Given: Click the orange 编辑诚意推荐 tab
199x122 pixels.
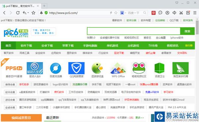Looking at the screenshot, I should coord(21,118).
